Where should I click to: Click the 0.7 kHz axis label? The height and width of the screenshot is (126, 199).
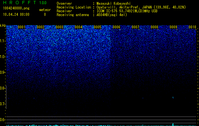pyautogui.click(x=3, y=104)
